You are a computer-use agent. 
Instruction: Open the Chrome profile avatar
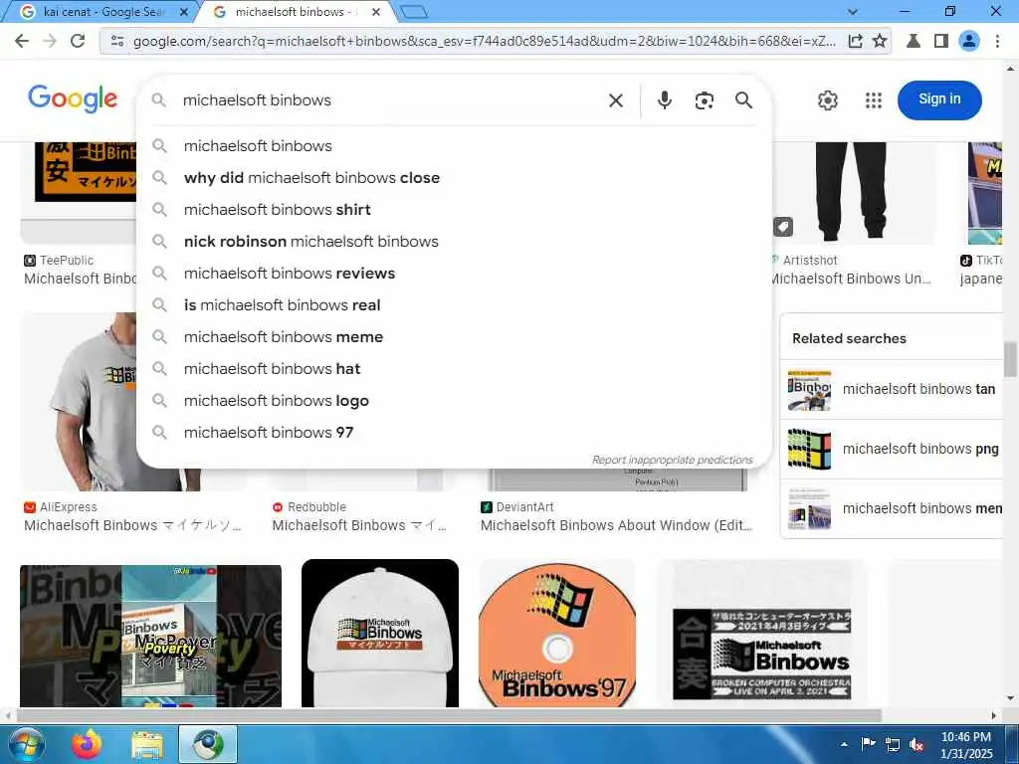pos(969,41)
